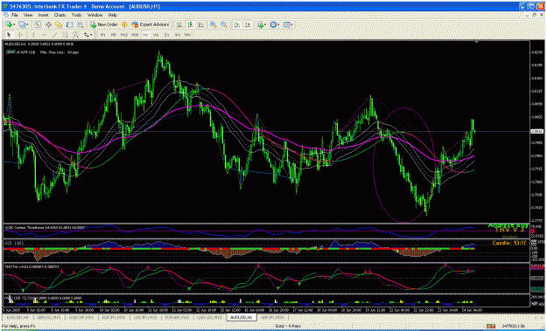Set timeframe to M30
This screenshot has height=331, width=547.
[x=135, y=35]
